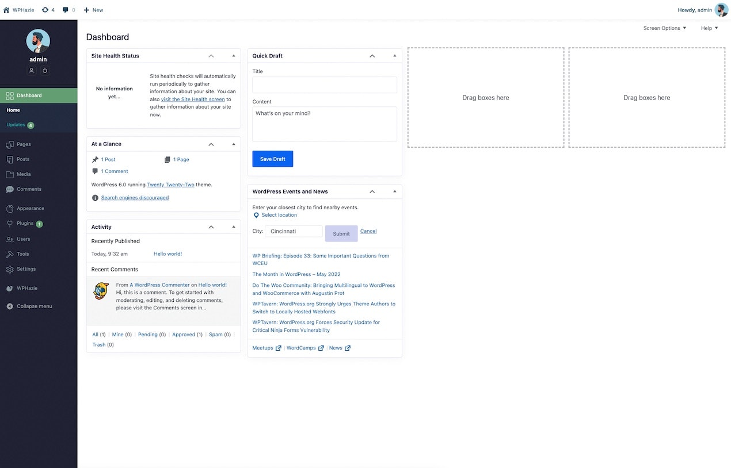Click the 1 Comment link in At a Glance
Image resolution: width=731 pixels, height=468 pixels.
(115, 171)
